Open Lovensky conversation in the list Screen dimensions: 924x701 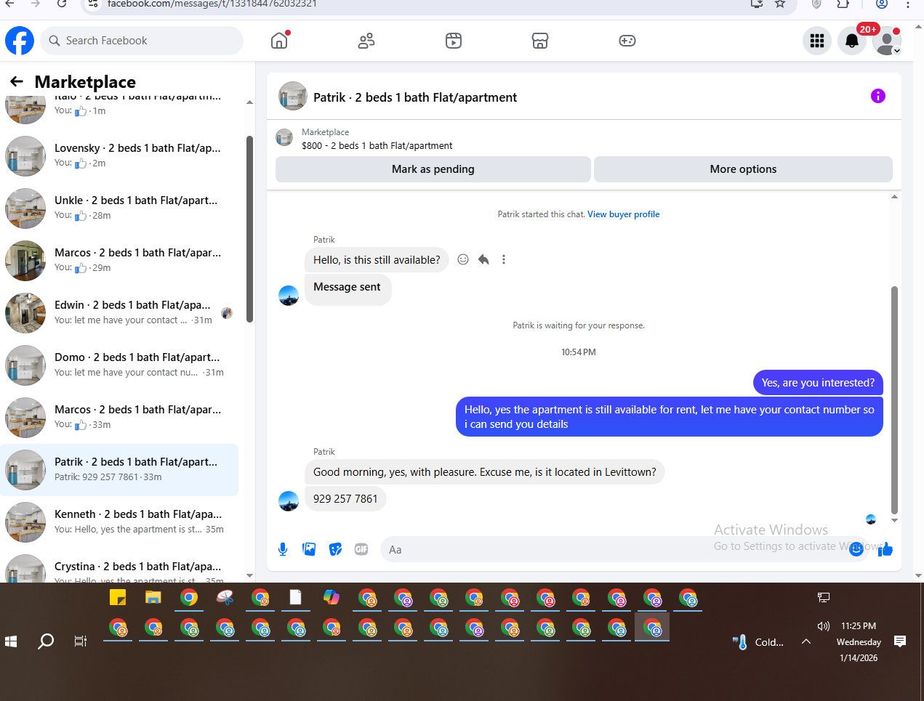pos(119,156)
